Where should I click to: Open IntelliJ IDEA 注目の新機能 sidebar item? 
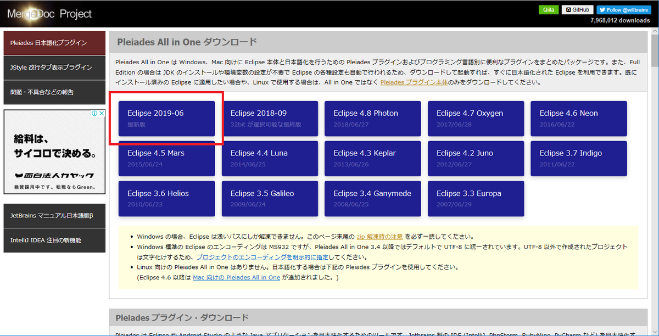pos(54,240)
